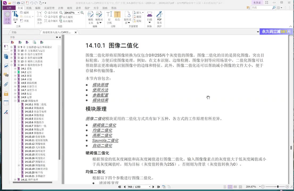Image resolution: width=294 pixels, height=191 pixels.
Task: Expand chapter 9 bookmark node
Action: tap(11, 47)
